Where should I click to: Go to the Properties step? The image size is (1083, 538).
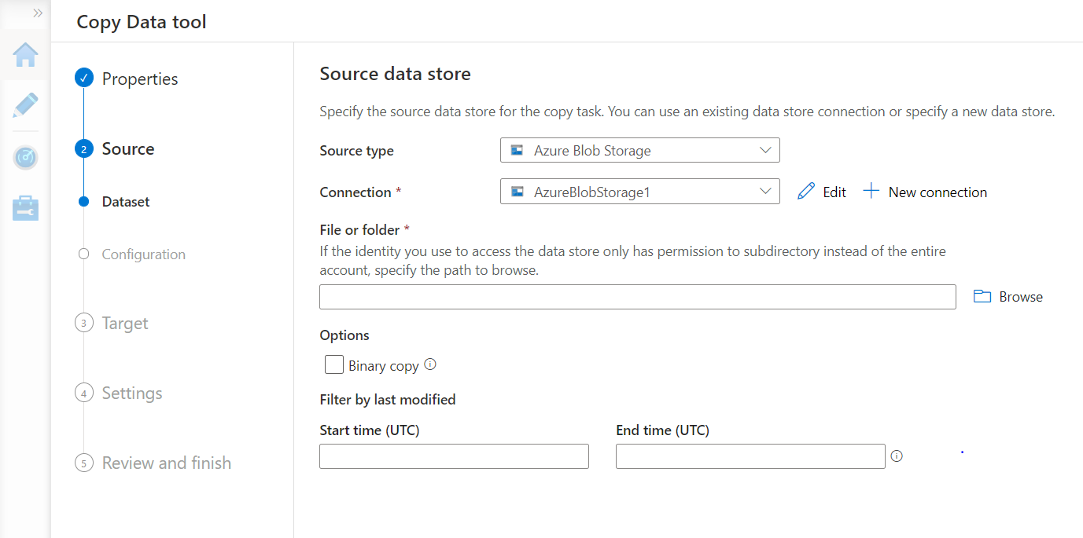point(140,79)
